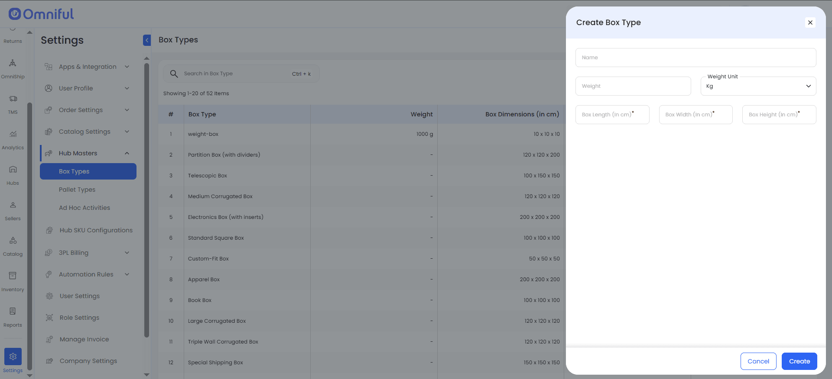Click the Cancel button

coord(758,361)
